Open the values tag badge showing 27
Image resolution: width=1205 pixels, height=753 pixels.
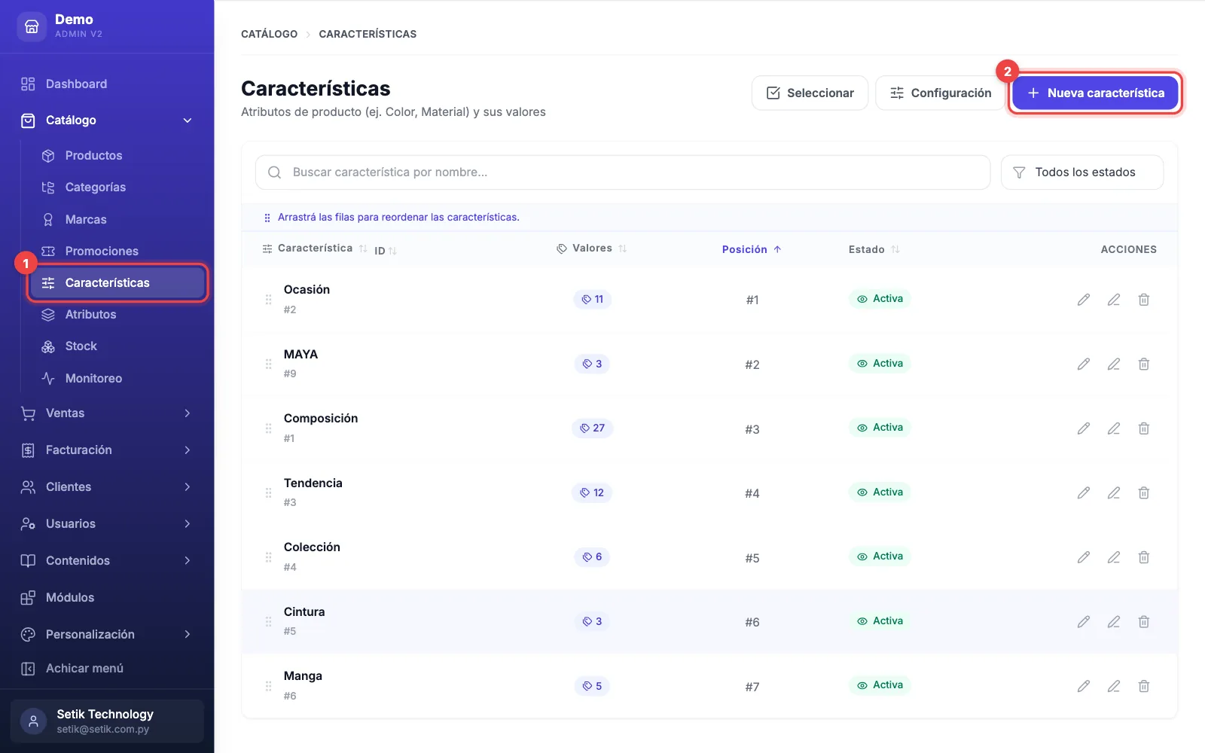pos(592,428)
